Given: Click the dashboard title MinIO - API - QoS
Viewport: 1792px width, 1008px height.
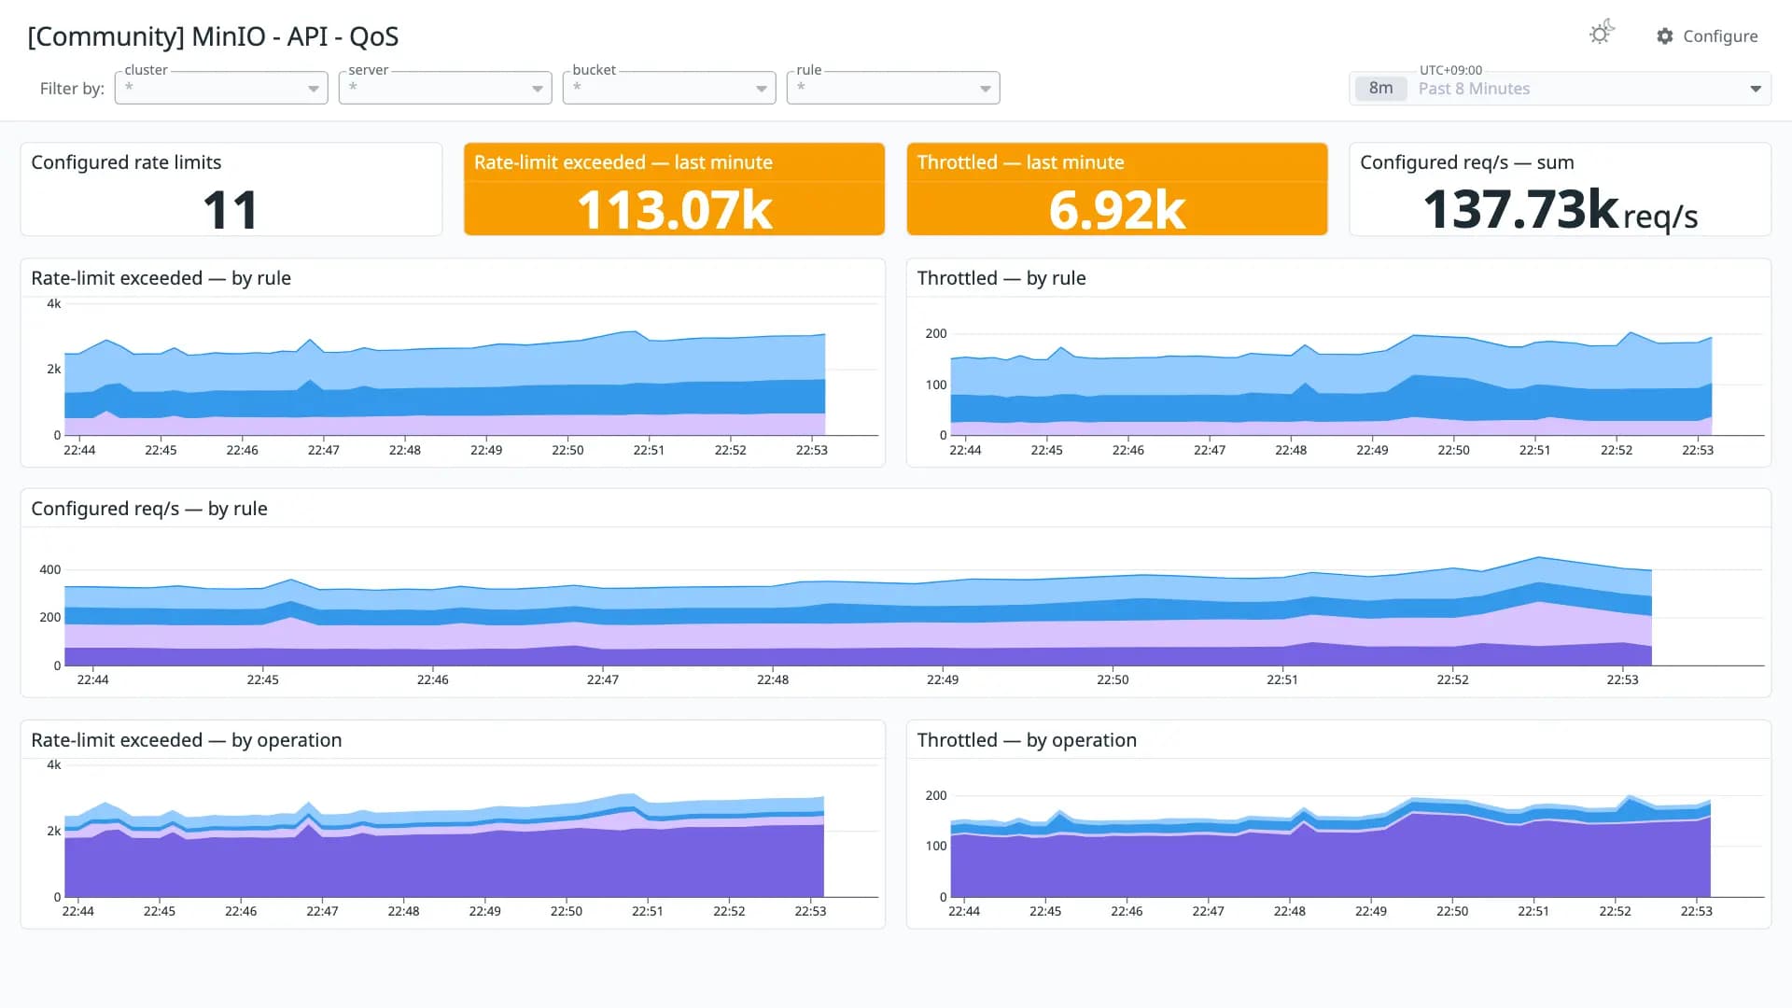Looking at the screenshot, I should (213, 36).
